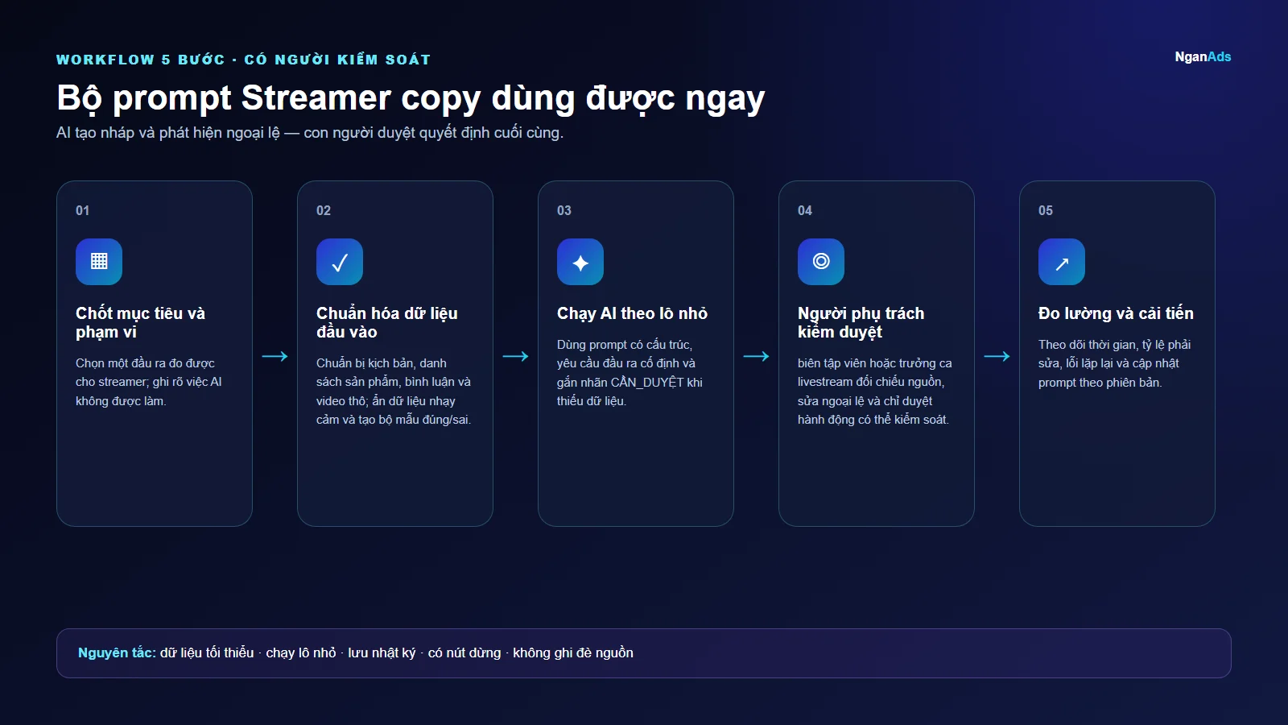Select the heading 'Chốt mục tiêu và phạm vi'
Image resolution: width=1288 pixels, height=725 pixels.
coord(140,322)
